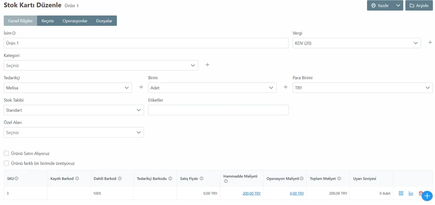Open Tedarikçi dropdown showing Melisa
Viewport: 435px width, 205px height.
[x=68, y=88]
